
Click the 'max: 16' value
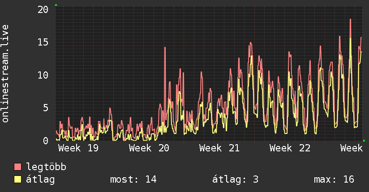334,179
